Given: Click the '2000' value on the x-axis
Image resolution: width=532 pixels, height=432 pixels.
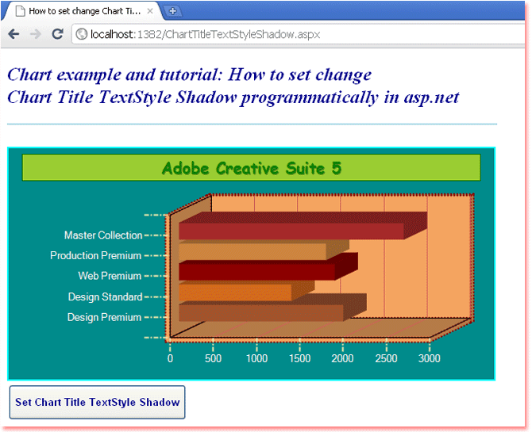Looking at the screenshot, I should click(343, 358).
